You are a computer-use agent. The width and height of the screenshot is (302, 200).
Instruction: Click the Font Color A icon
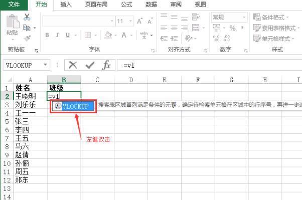tap(124, 35)
